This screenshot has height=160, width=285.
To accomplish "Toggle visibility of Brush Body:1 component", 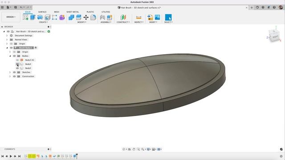I will [x=11, y=48].
